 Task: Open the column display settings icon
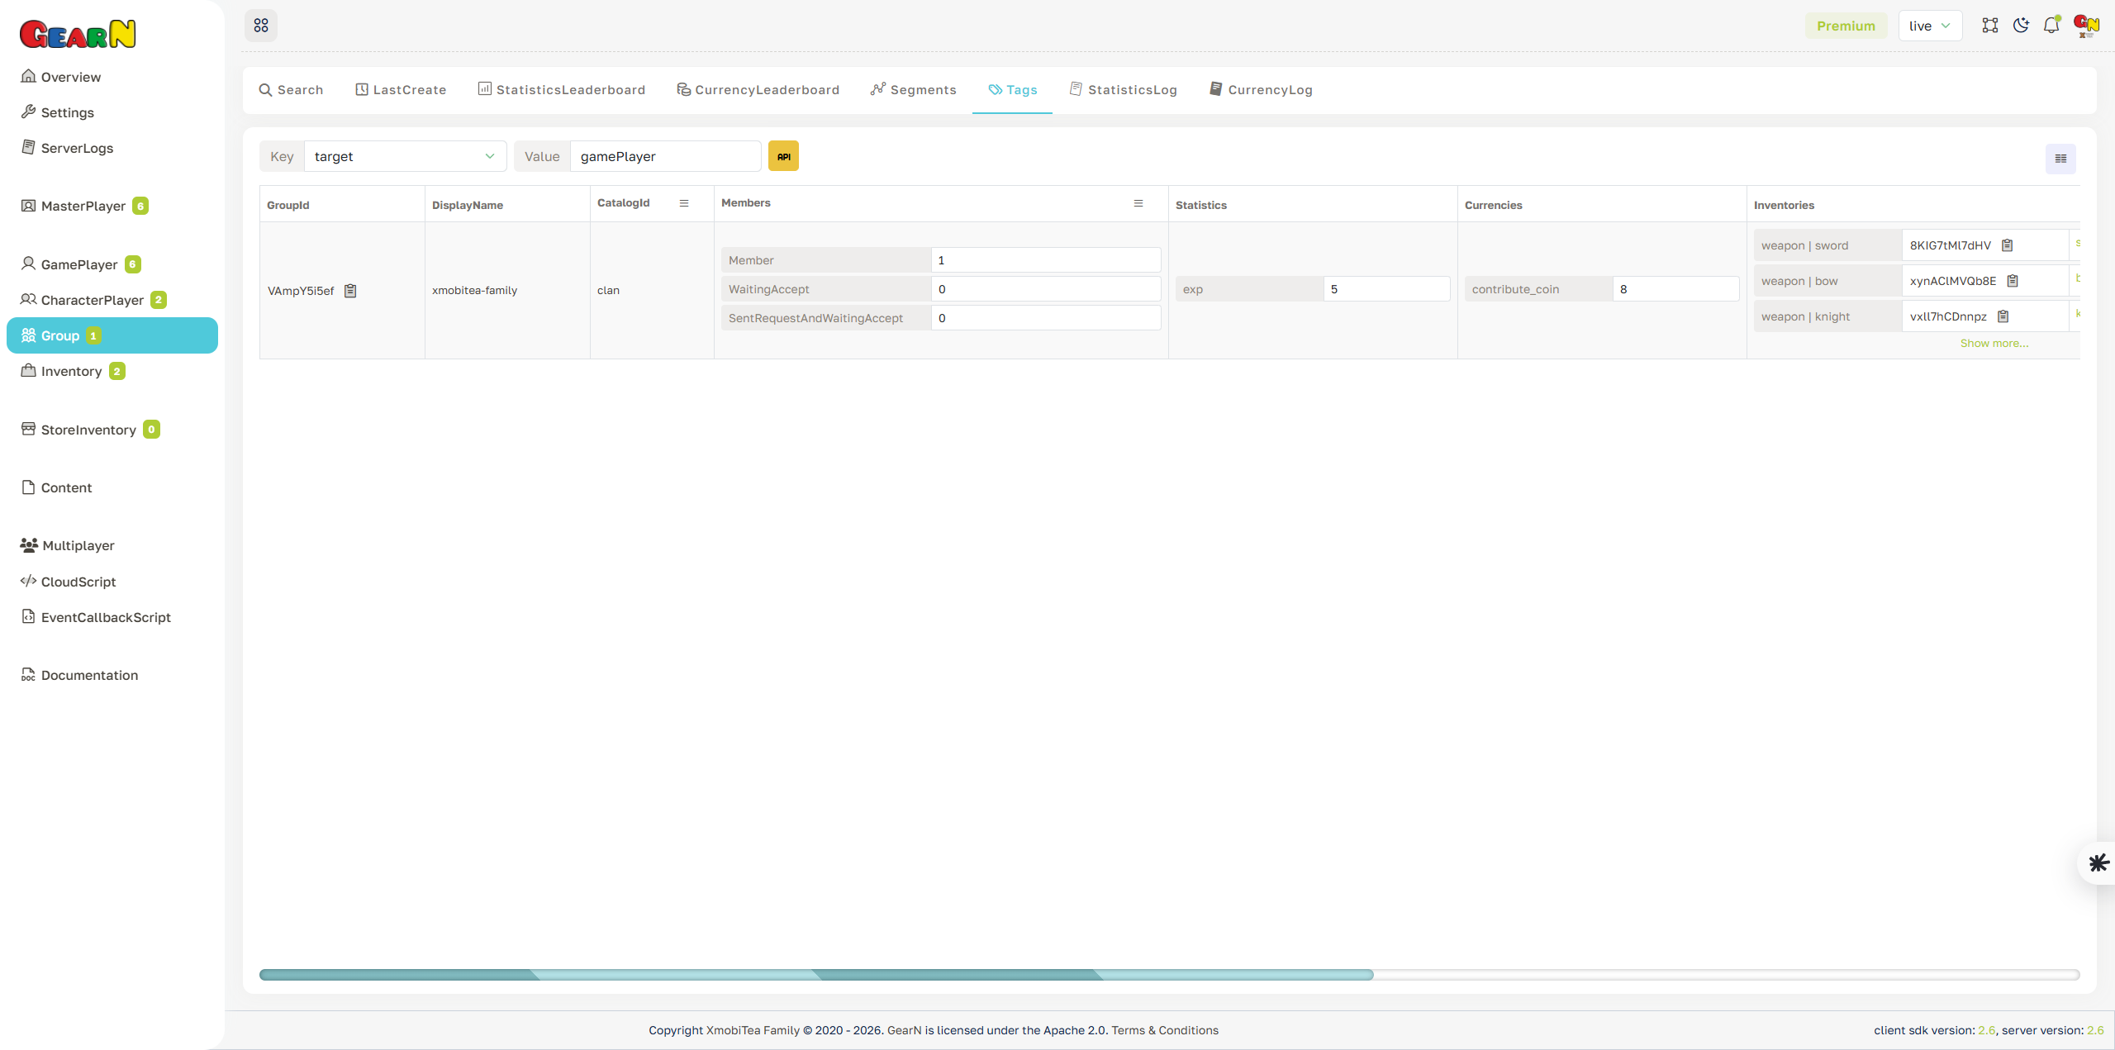[x=2060, y=158]
